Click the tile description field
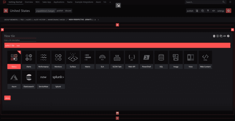 coord(20,40)
